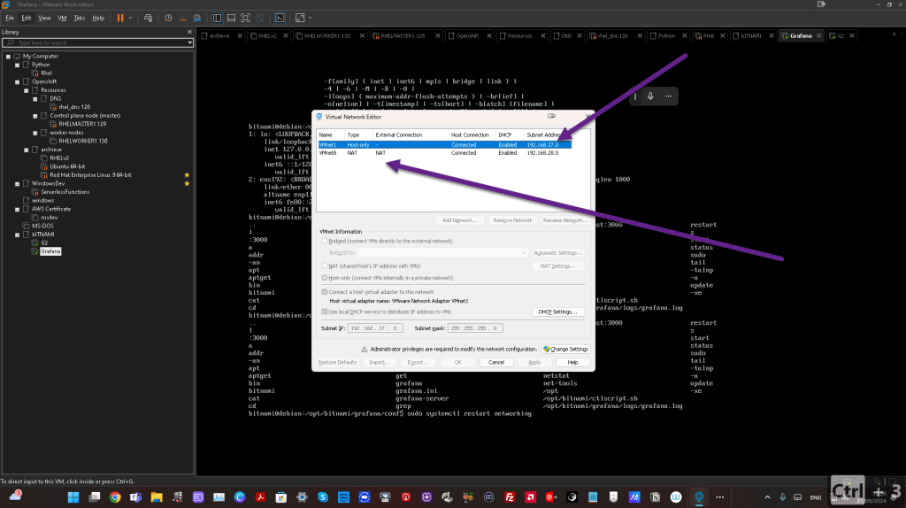Open Windows Start menu

point(73,497)
